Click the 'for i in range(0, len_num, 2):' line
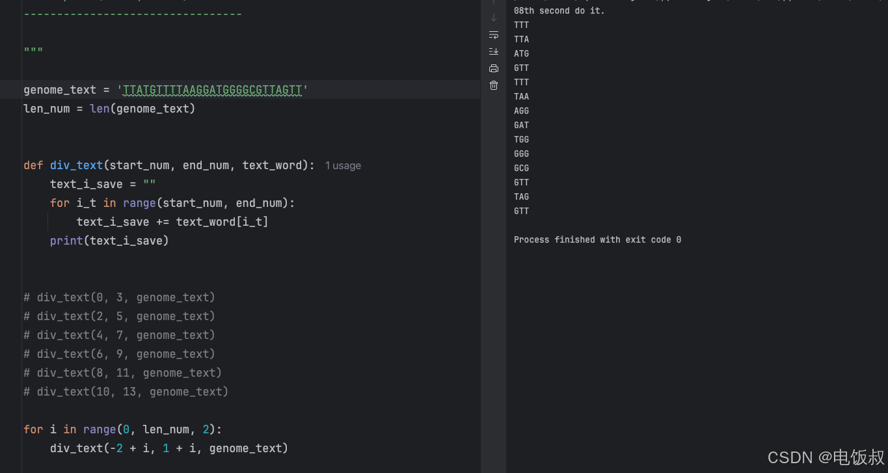The height and width of the screenshot is (473, 888). point(122,429)
